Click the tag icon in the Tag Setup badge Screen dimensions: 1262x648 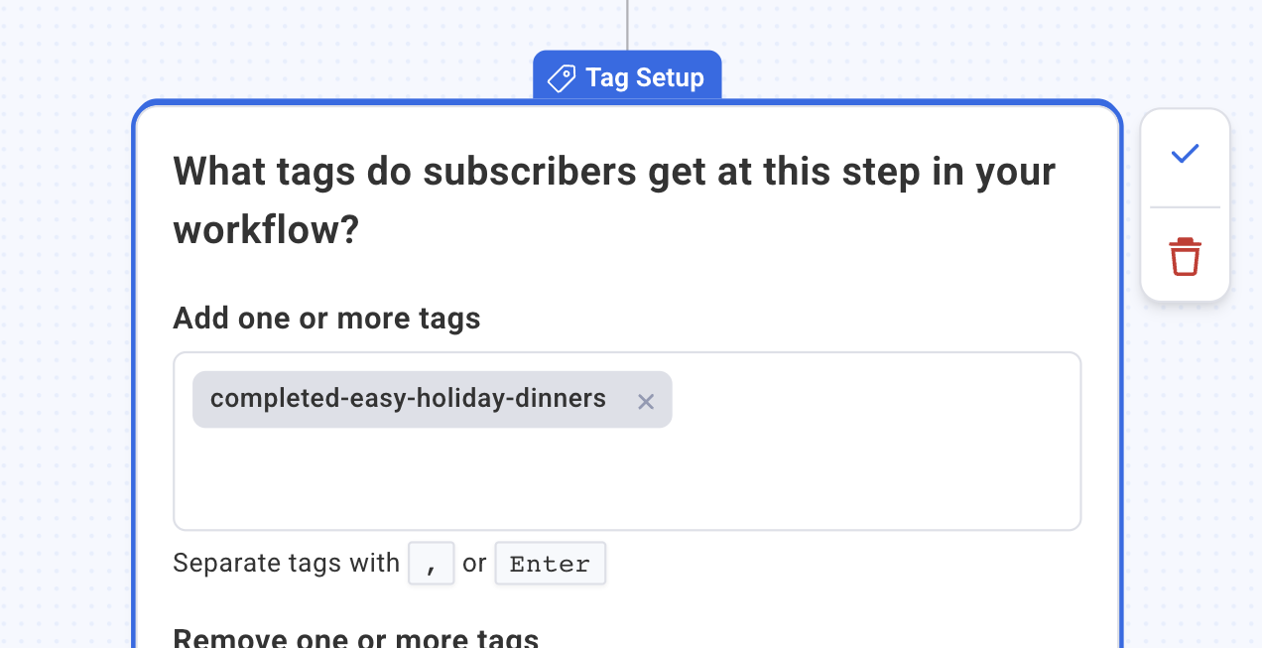(560, 77)
